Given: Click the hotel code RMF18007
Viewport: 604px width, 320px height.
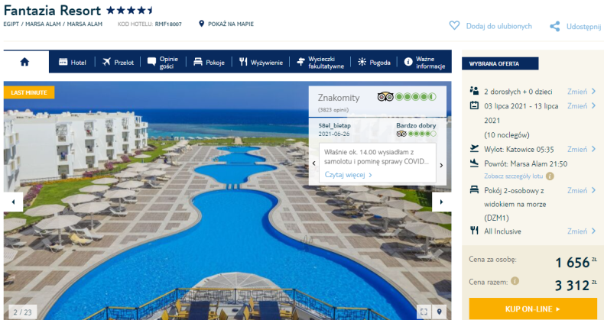Looking at the screenshot, I should pos(168,24).
